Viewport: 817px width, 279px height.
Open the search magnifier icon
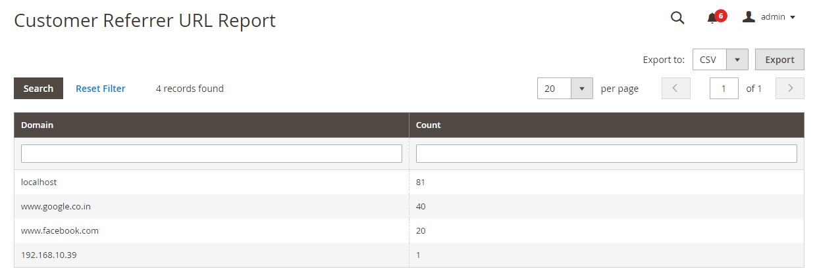click(677, 18)
